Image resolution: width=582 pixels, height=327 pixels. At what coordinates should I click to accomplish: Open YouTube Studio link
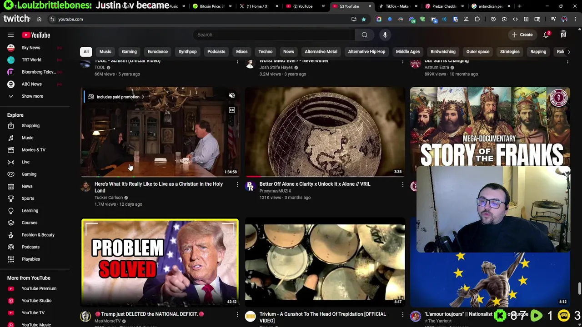pyautogui.click(x=36, y=301)
